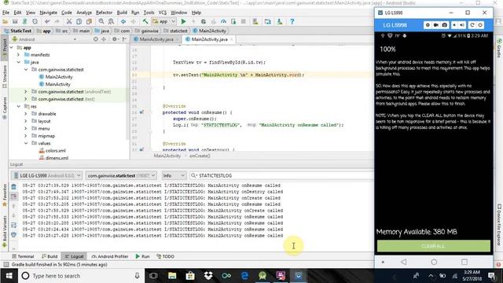
Task: Click the Cut scissors icon
Action: click(x=69, y=21)
